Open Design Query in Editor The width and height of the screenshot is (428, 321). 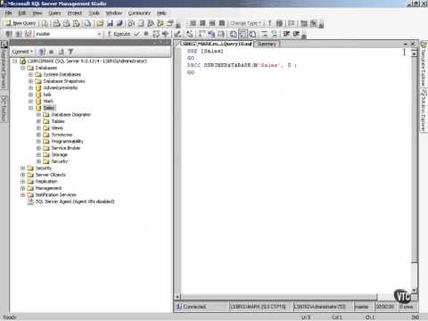click(178, 34)
